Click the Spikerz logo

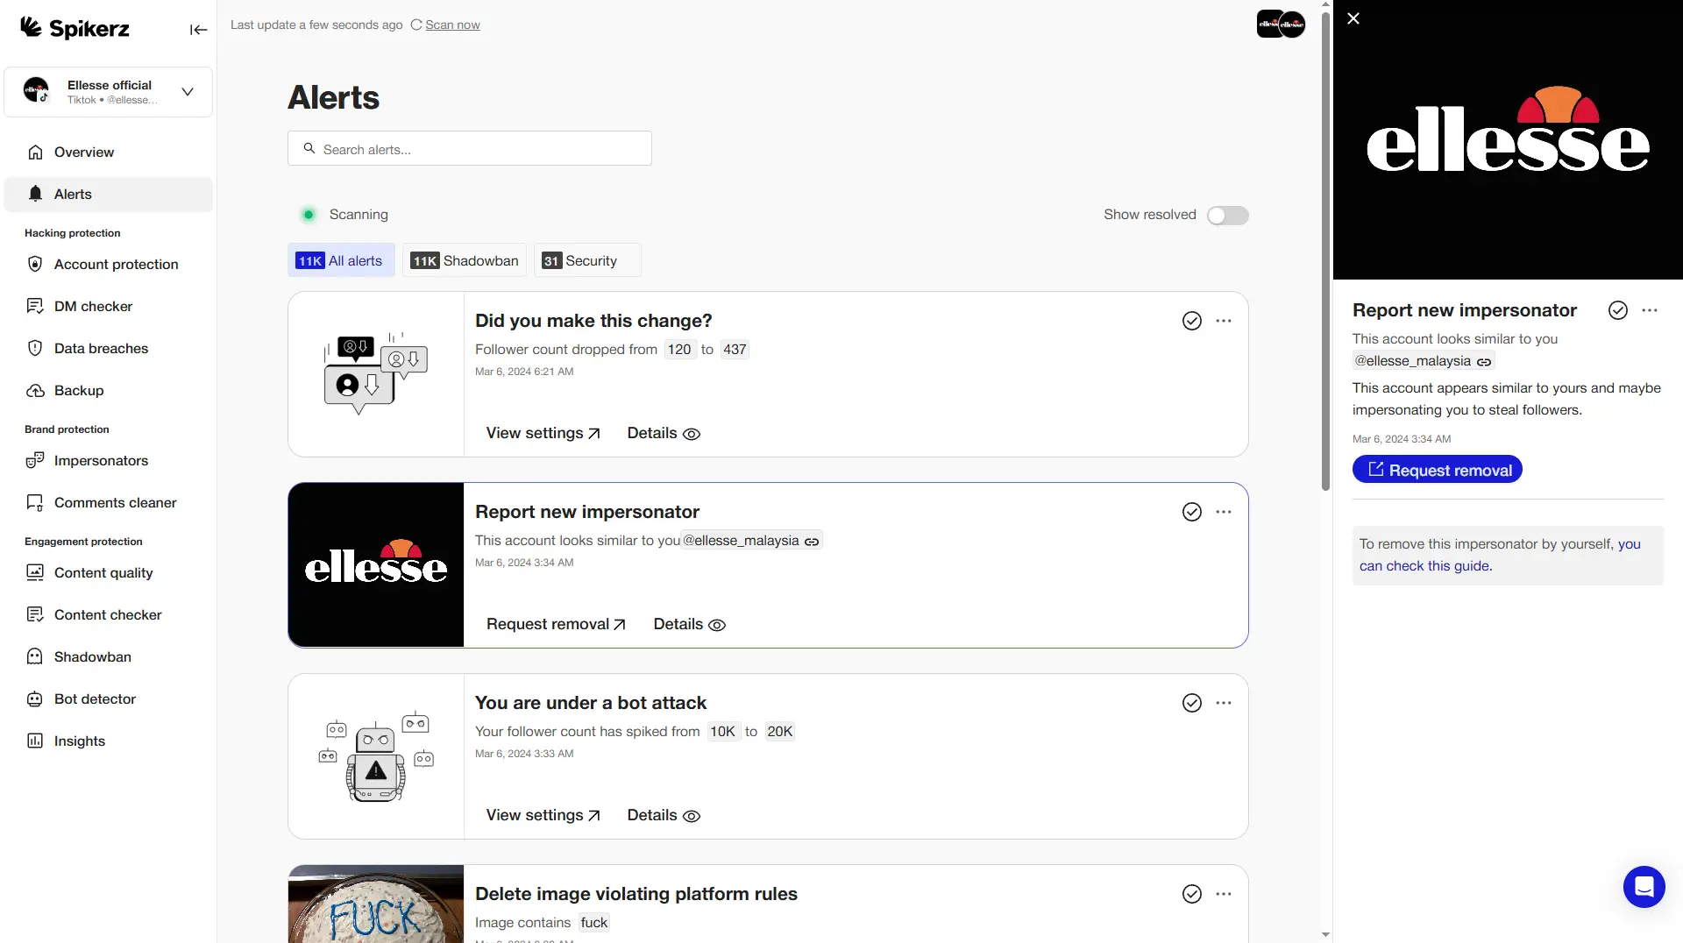pos(75,28)
